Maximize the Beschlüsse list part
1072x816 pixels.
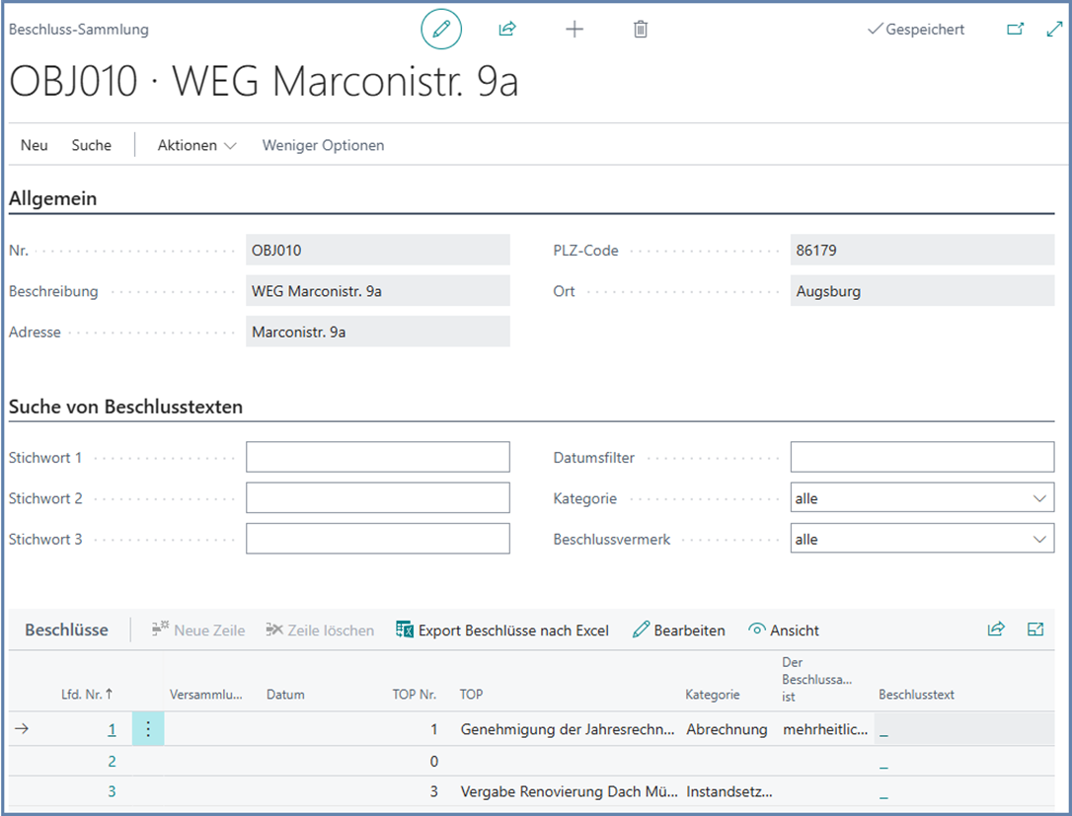pyautogui.click(x=1035, y=630)
